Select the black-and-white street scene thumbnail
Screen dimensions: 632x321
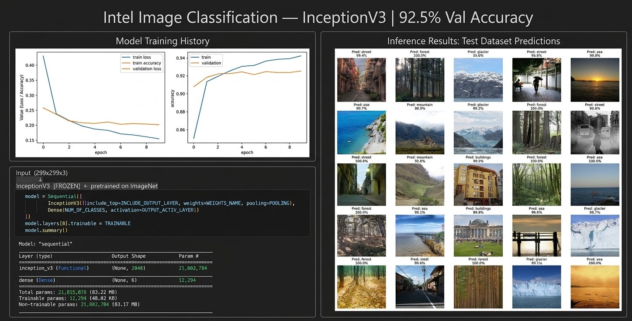pos(595,133)
